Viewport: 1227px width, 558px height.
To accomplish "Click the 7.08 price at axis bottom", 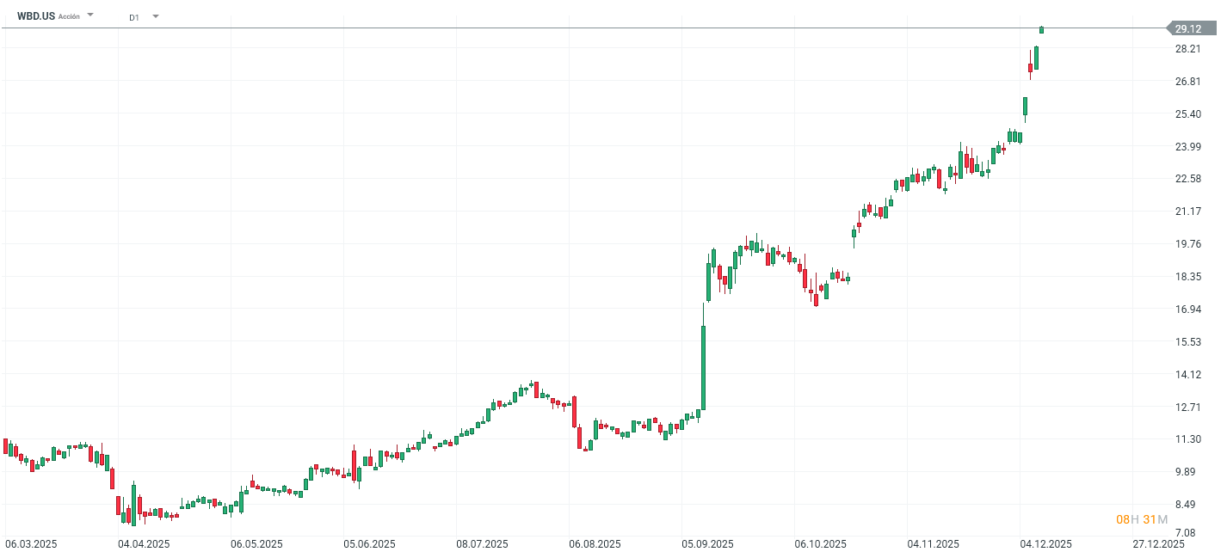I will click(x=1187, y=534).
